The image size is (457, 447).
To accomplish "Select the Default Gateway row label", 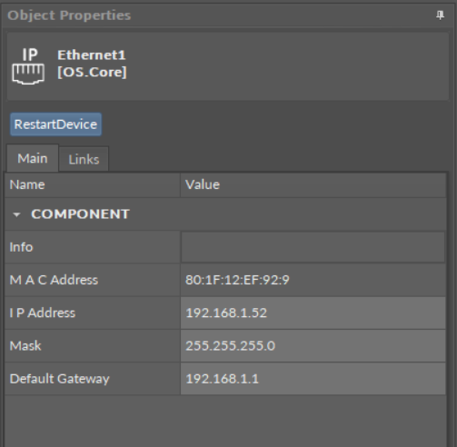I will coord(59,379).
